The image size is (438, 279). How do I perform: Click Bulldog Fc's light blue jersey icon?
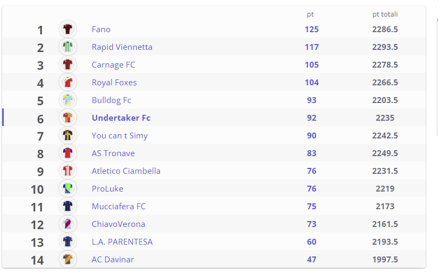[68, 100]
